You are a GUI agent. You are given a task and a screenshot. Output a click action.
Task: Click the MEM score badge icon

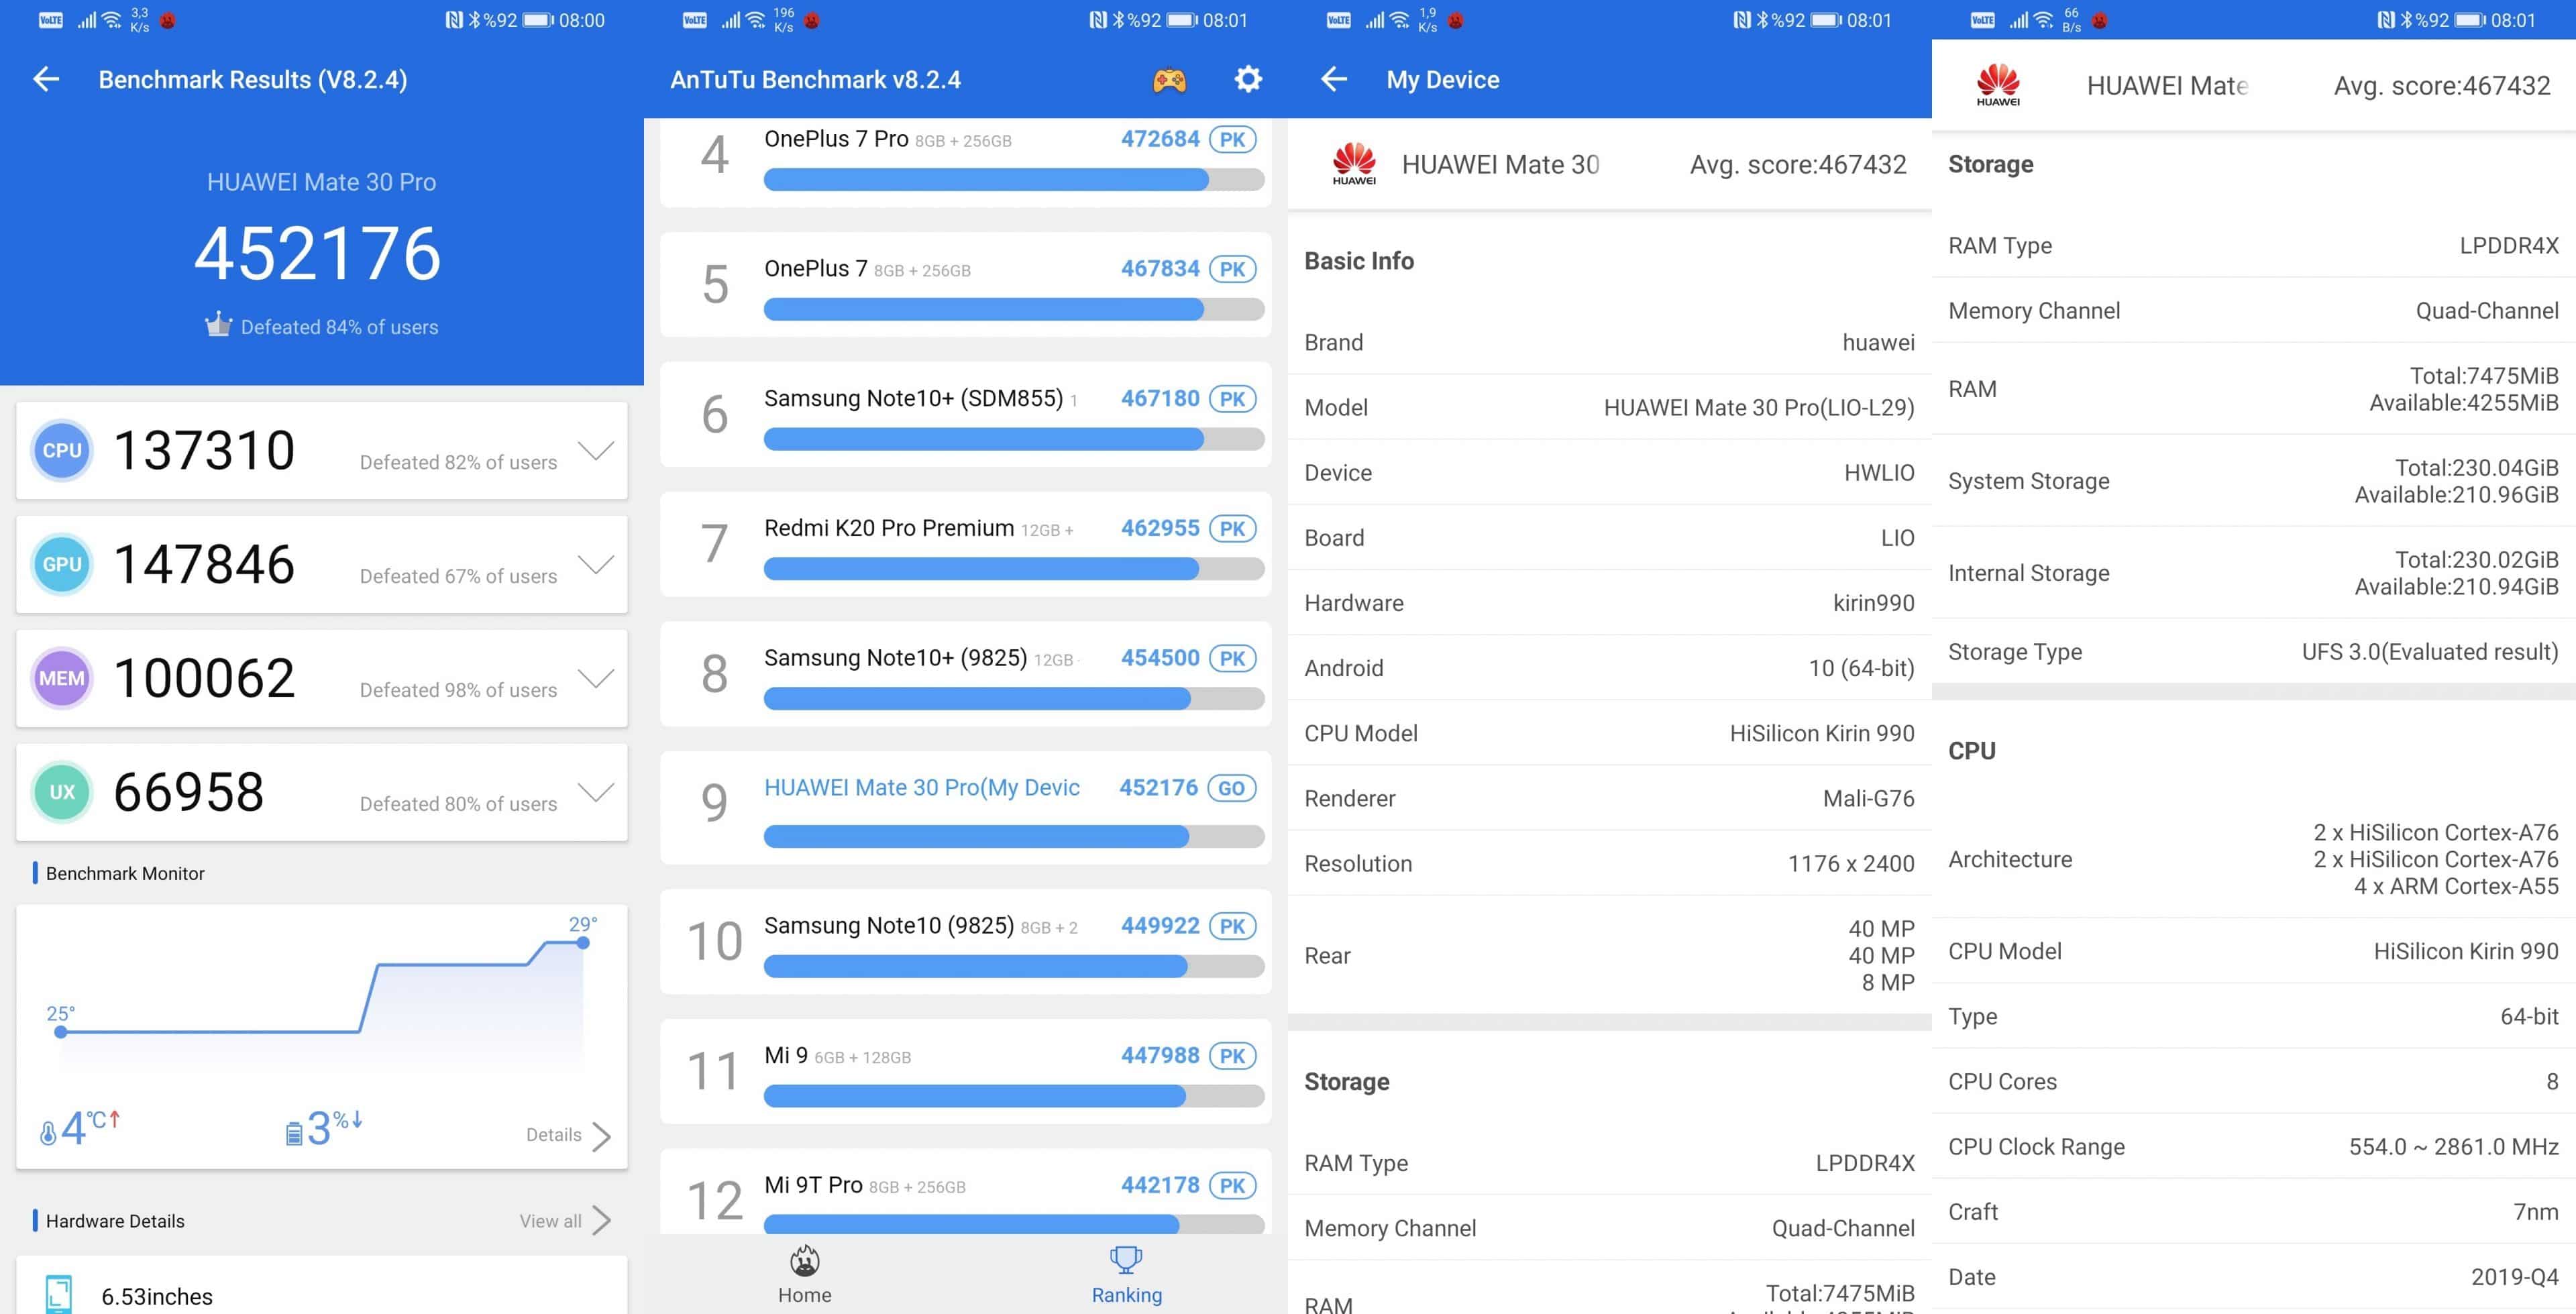(x=62, y=678)
